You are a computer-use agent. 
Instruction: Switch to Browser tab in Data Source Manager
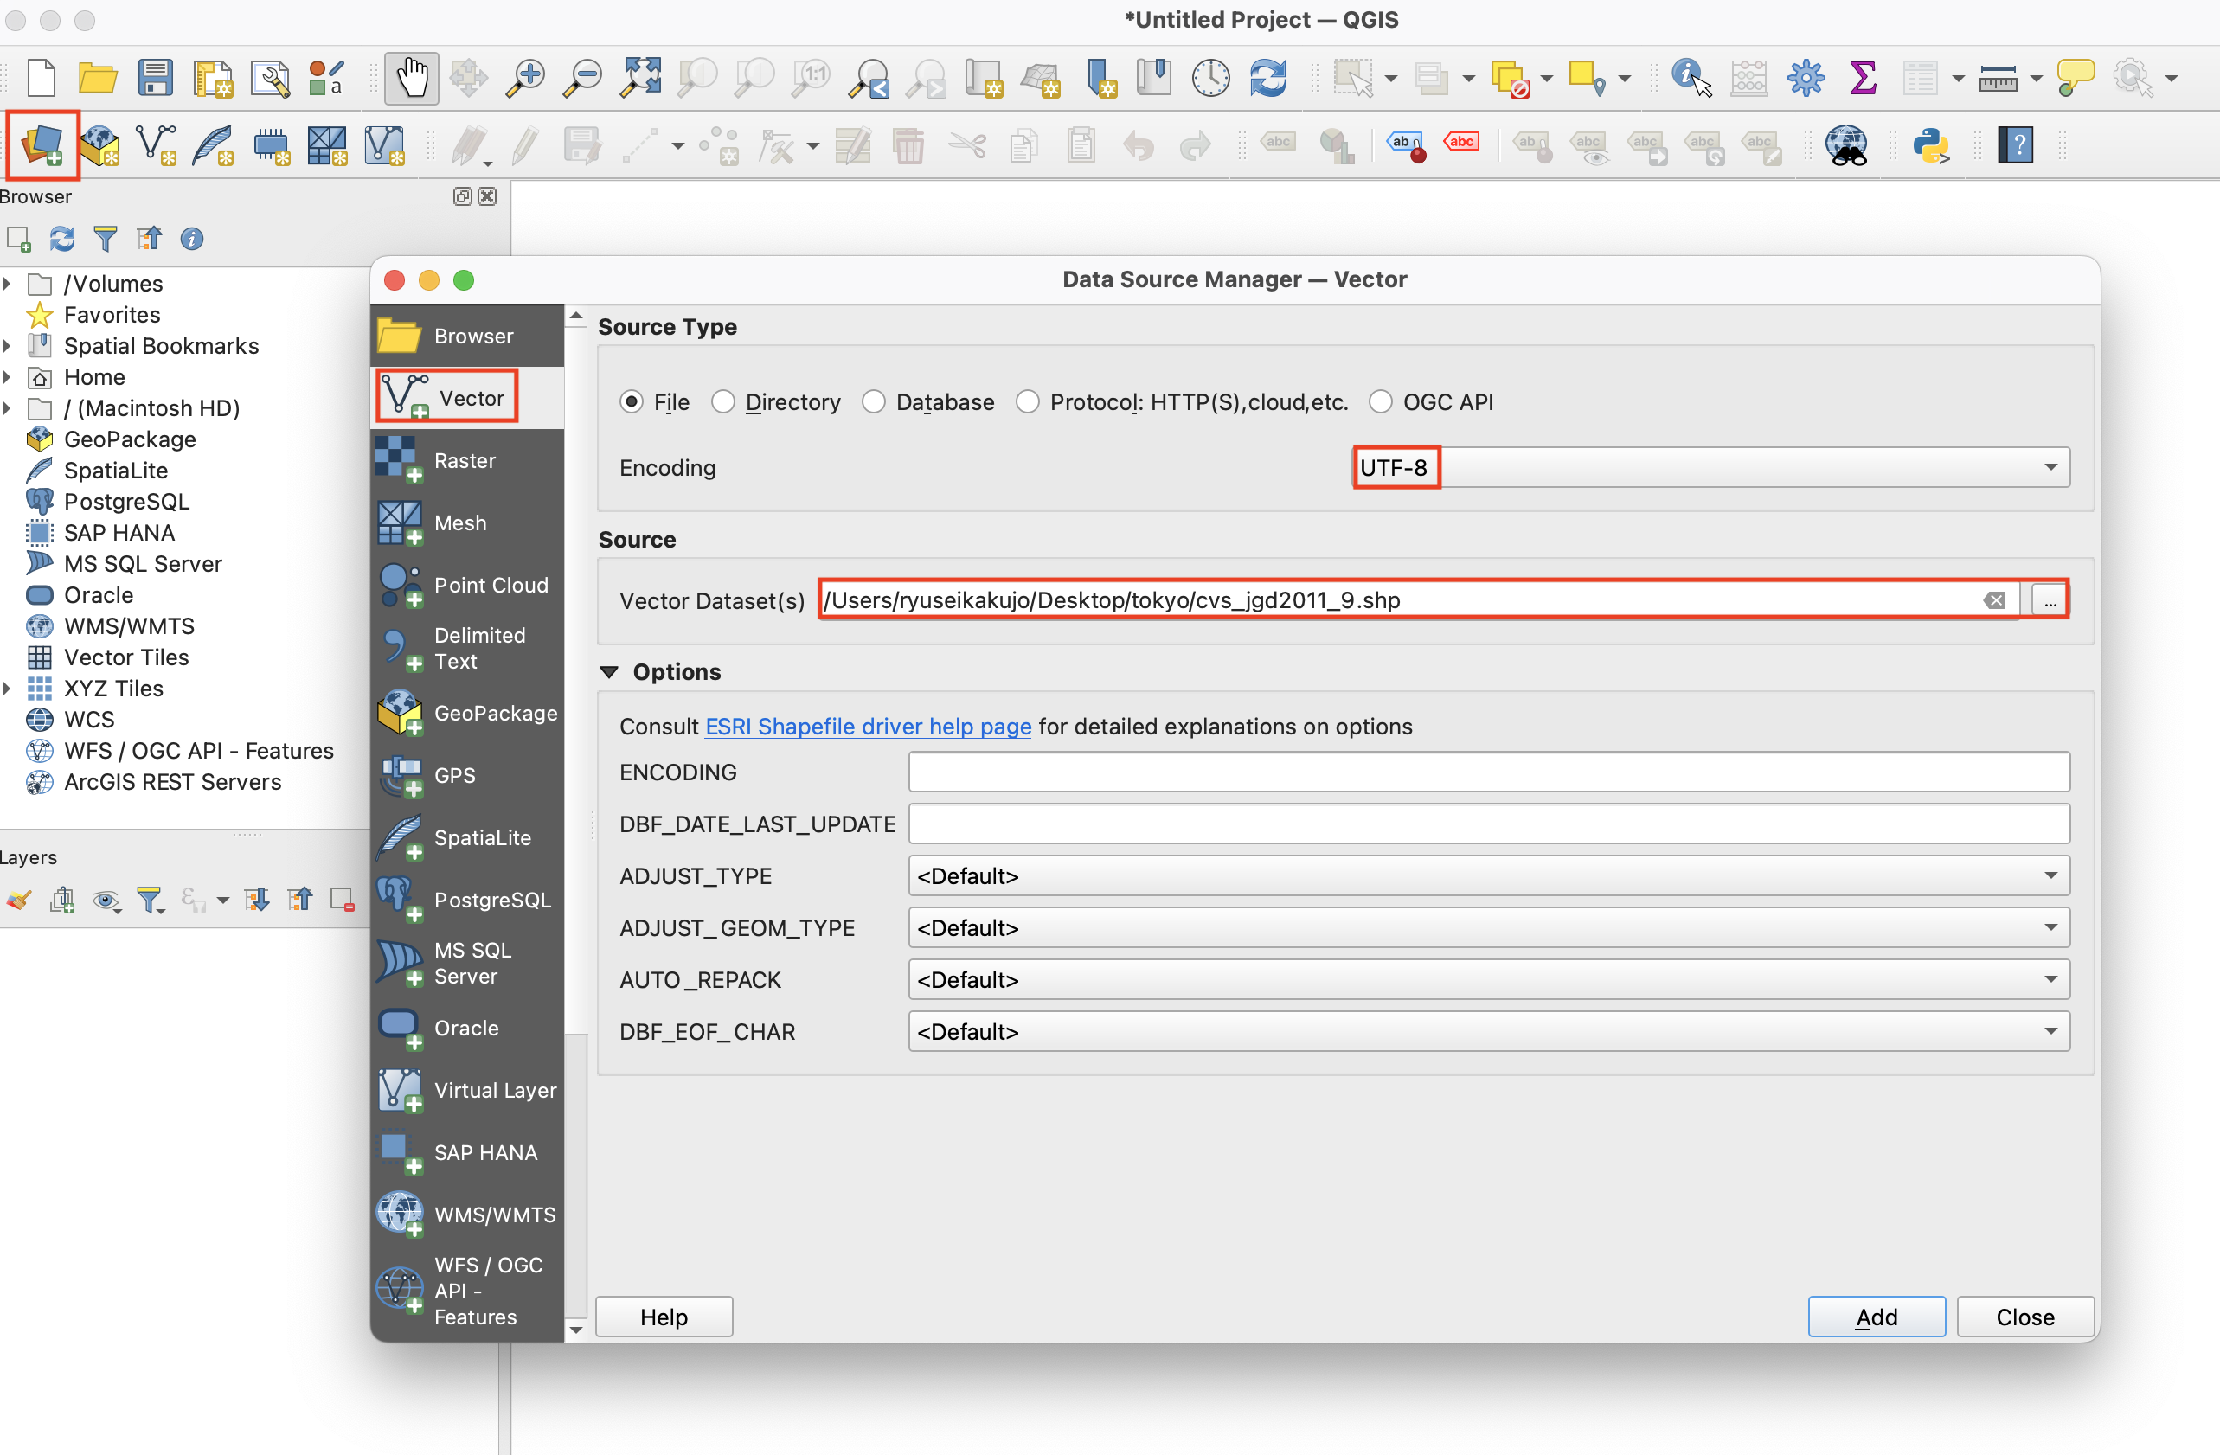(x=466, y=336)
